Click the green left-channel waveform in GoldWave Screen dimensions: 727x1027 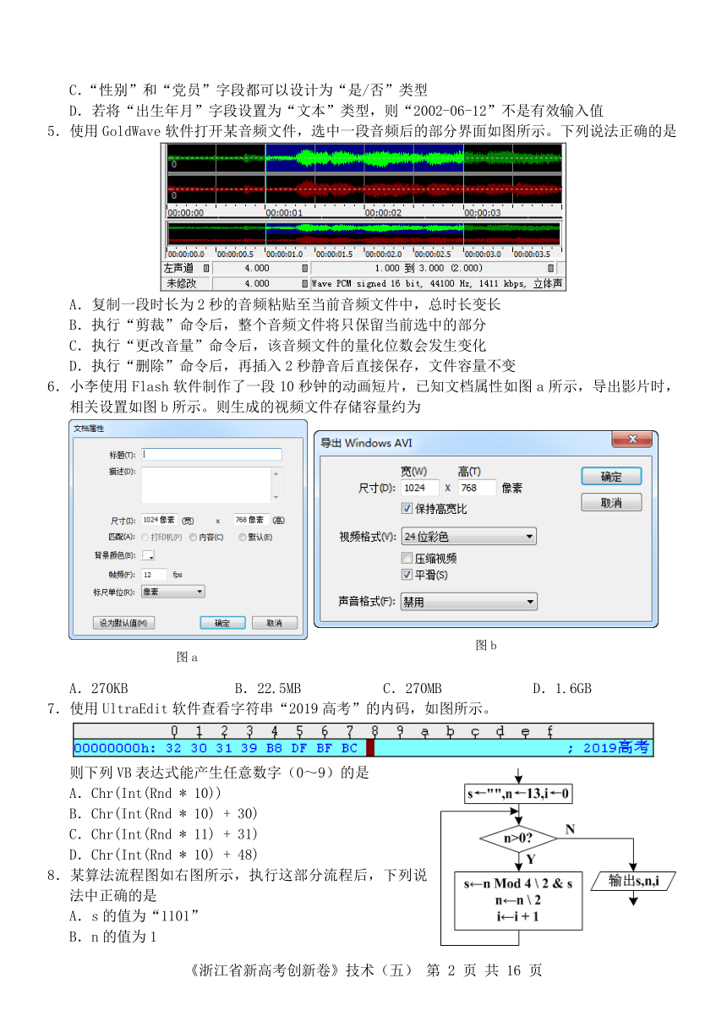364,158
